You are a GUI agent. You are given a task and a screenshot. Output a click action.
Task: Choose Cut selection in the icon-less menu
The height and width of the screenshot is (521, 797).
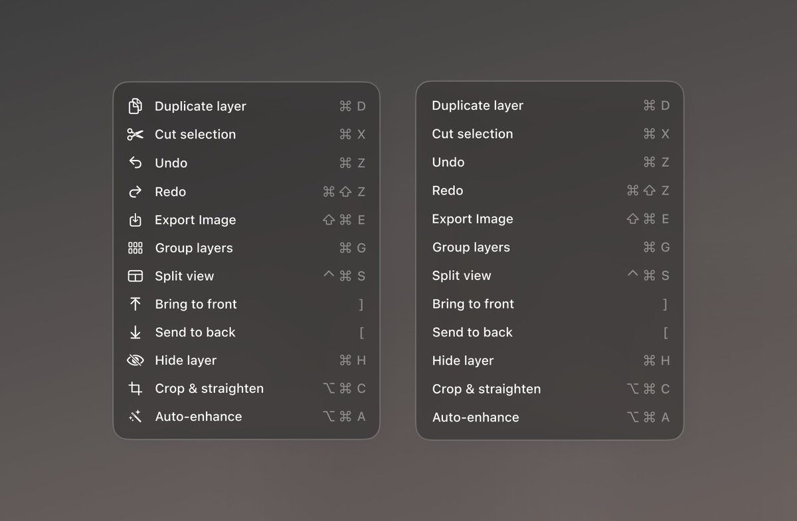point(550,134)
